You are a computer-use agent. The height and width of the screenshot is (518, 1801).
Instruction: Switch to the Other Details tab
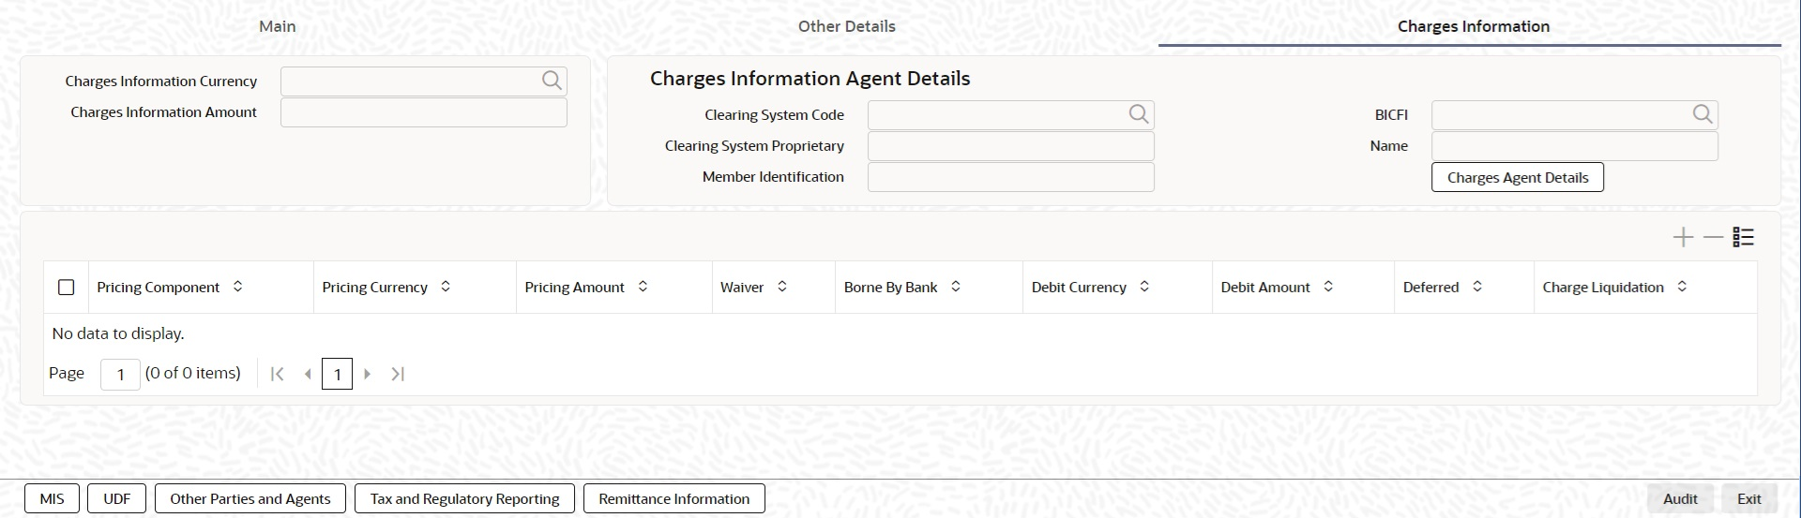pyautogui.click(x=847, y=26)
